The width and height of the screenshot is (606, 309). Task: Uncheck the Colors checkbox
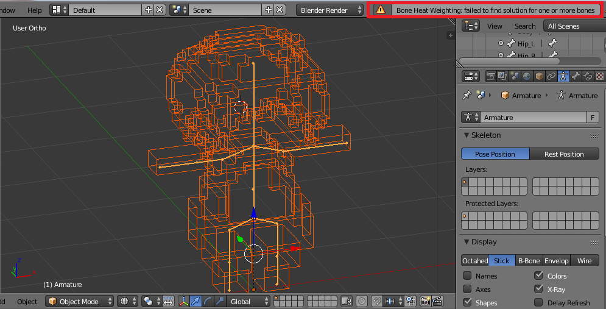pyautogui.click(x=539, y=275)
